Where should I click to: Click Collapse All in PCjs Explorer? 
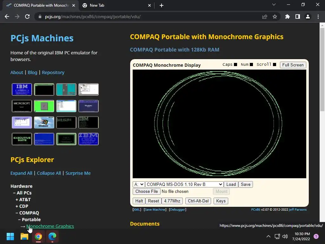point(49,173)
